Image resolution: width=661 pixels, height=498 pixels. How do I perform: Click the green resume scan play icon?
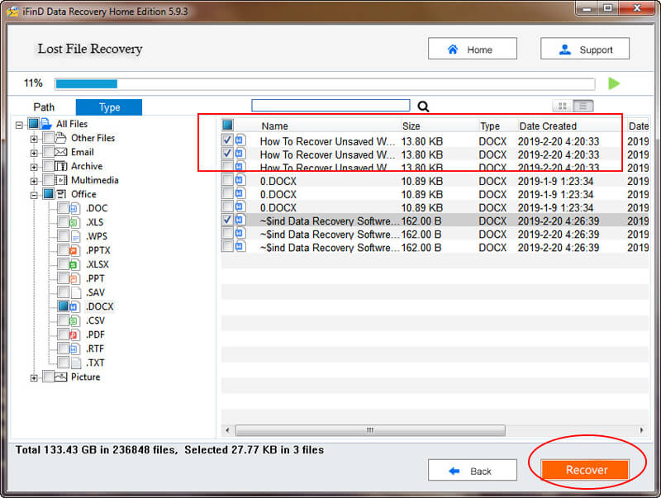pos(614,83)
